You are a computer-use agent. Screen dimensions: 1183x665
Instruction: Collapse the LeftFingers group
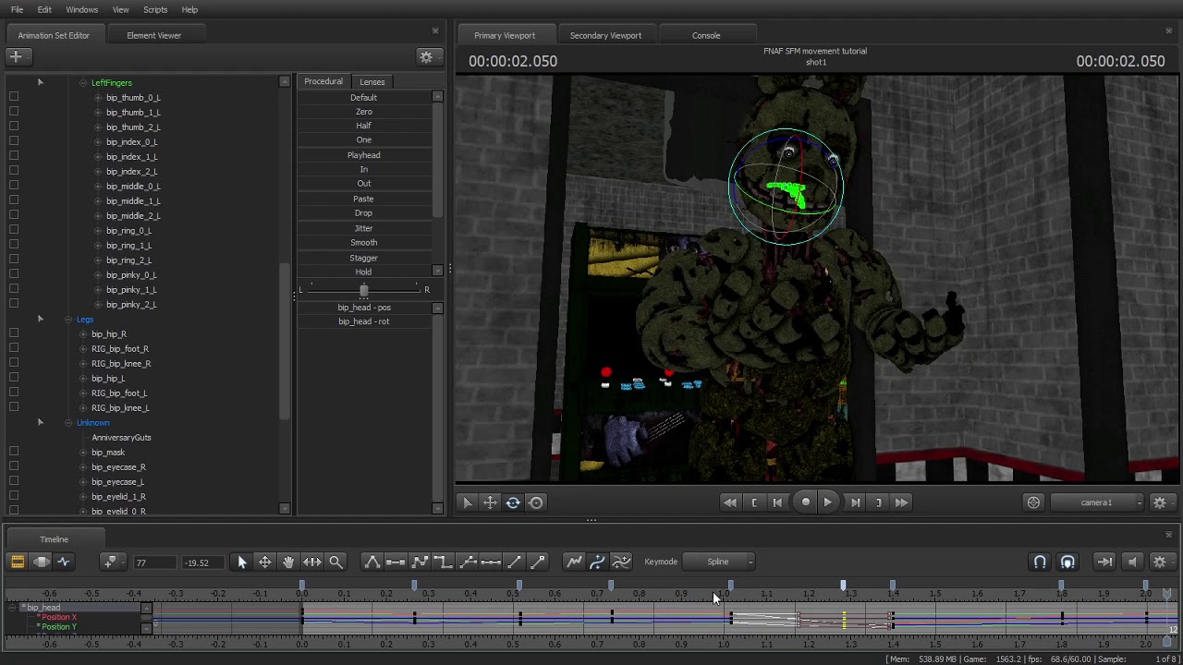click(x=83, y=83)
